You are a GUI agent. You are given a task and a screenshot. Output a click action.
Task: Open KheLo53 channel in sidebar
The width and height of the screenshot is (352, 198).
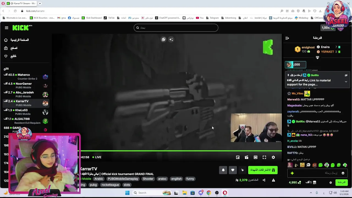[x=26, y=112]
